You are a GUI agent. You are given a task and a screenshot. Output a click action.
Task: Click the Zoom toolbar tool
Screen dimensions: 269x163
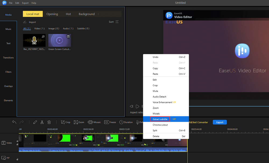pos(79,122)
